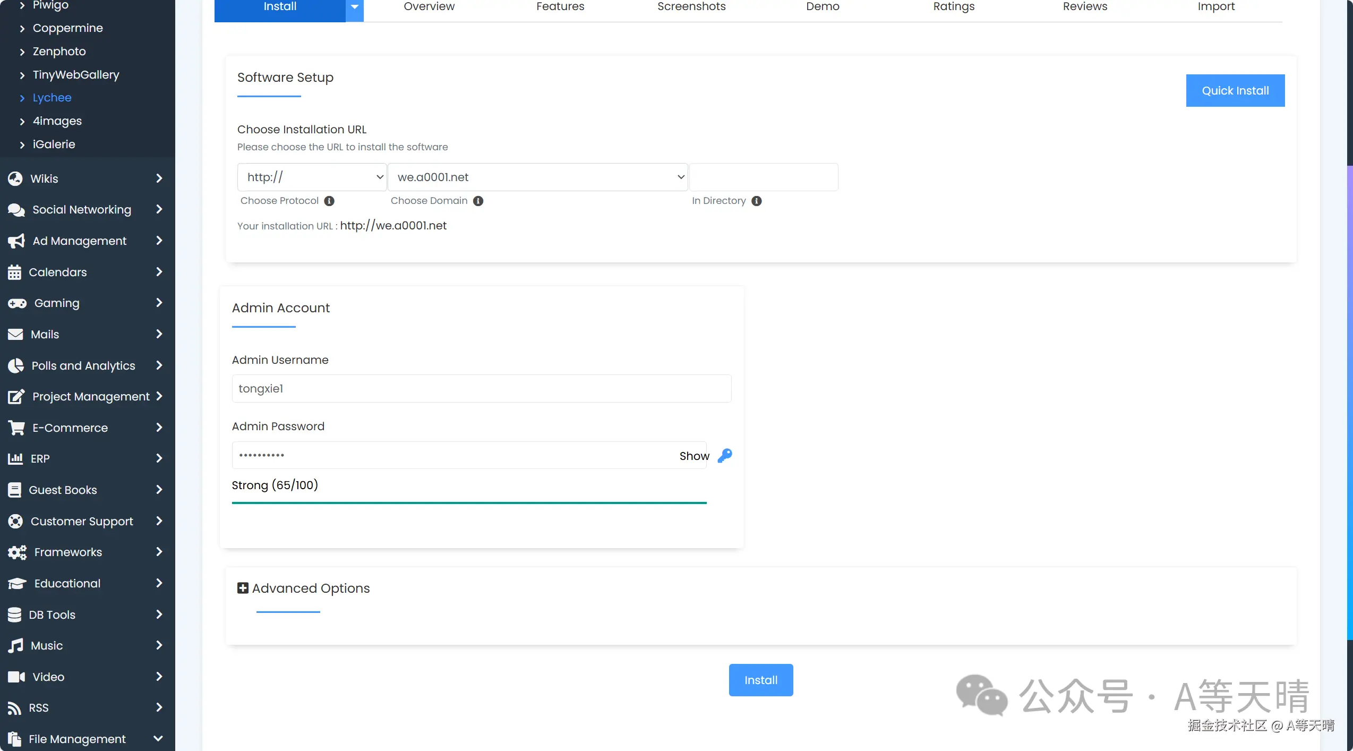The image size is (1353, 751).
Task: Switch to the Reviews tab
Action: (1084, 7)
